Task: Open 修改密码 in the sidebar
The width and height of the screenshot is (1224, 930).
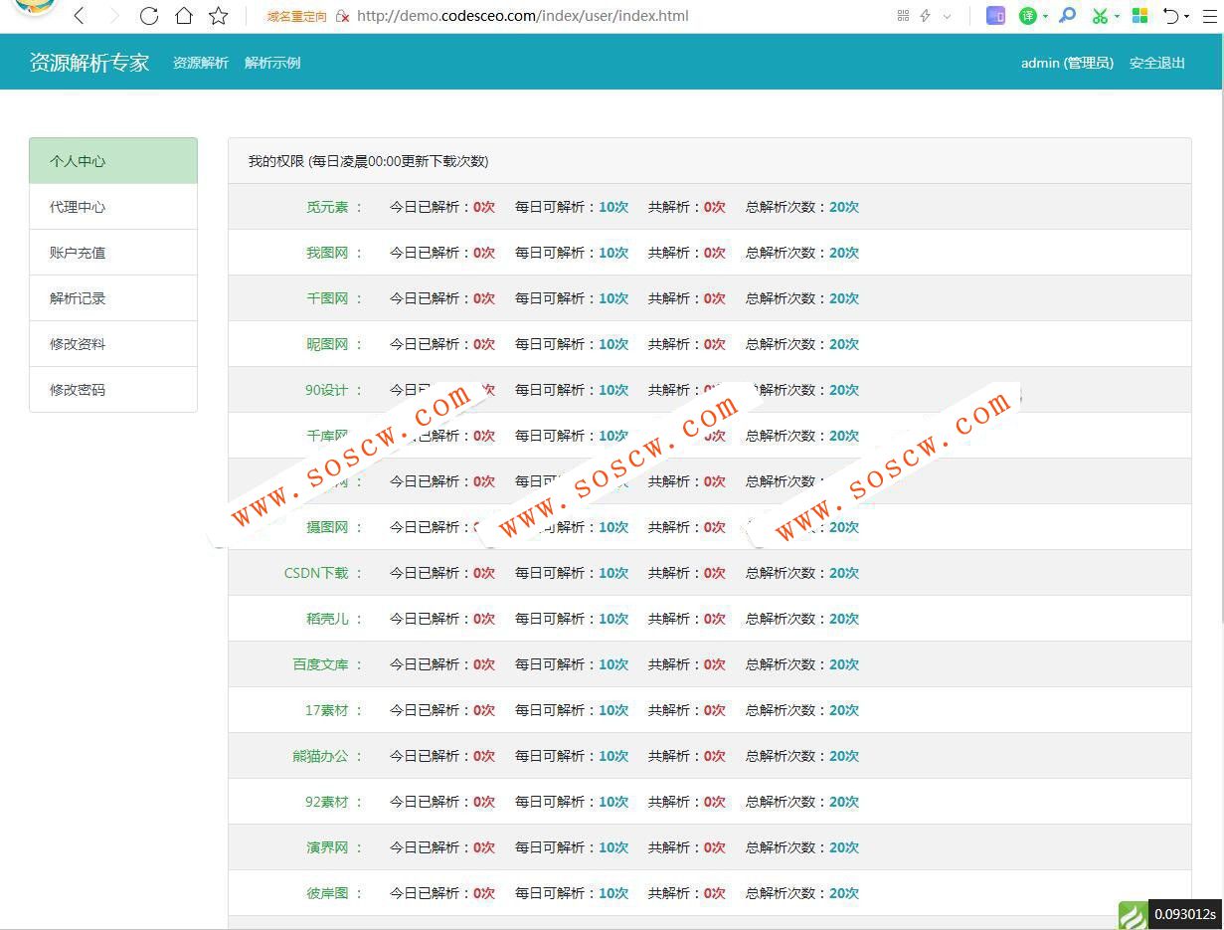Action: pyautogui.click(x=113, y=390)
